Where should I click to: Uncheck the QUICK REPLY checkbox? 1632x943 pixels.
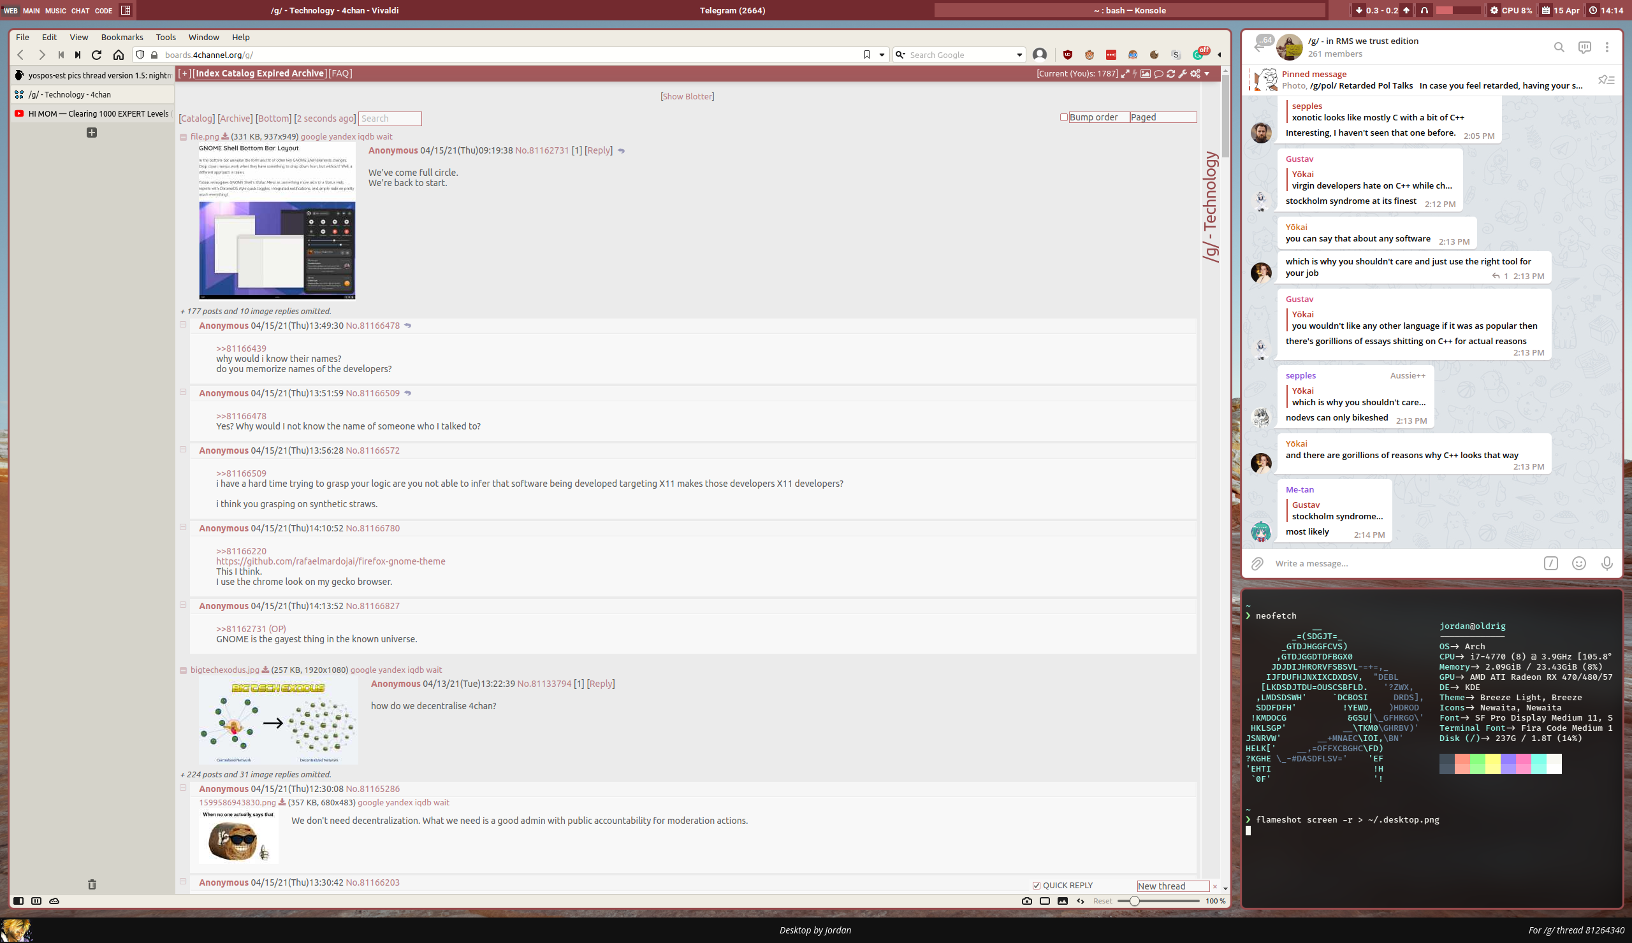tap(1036, 886)
